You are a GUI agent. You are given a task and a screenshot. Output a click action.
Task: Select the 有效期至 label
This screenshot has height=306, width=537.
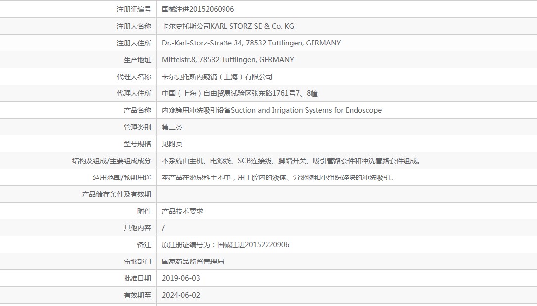point(137,294)
